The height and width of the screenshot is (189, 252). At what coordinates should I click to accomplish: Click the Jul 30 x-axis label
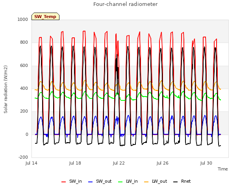pos(206,163)
